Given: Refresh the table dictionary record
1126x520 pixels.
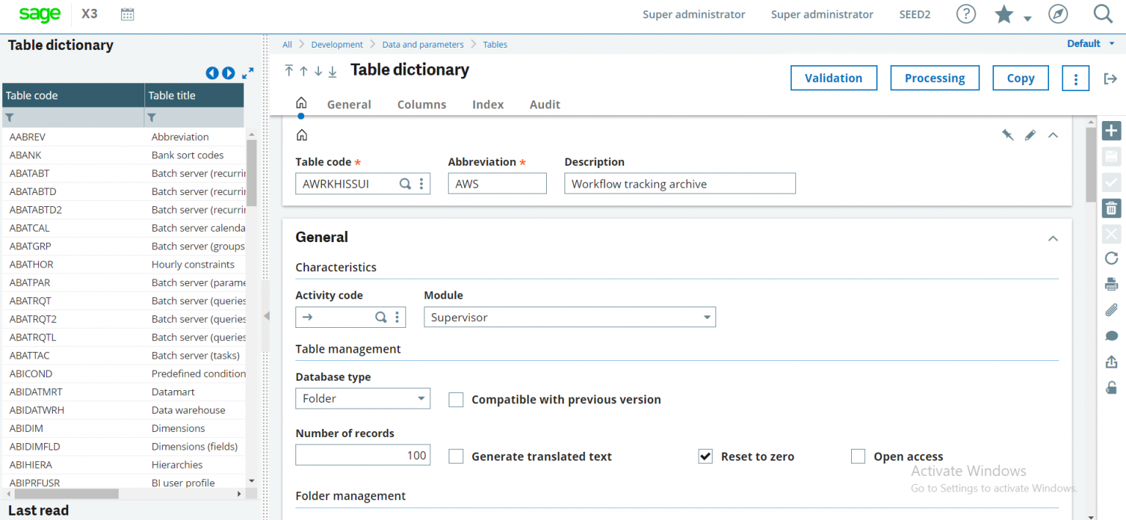Looking at the screenshot, I should [1111, 258].
